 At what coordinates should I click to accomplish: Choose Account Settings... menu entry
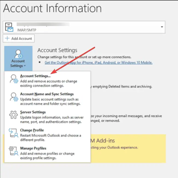pos(48,81)
